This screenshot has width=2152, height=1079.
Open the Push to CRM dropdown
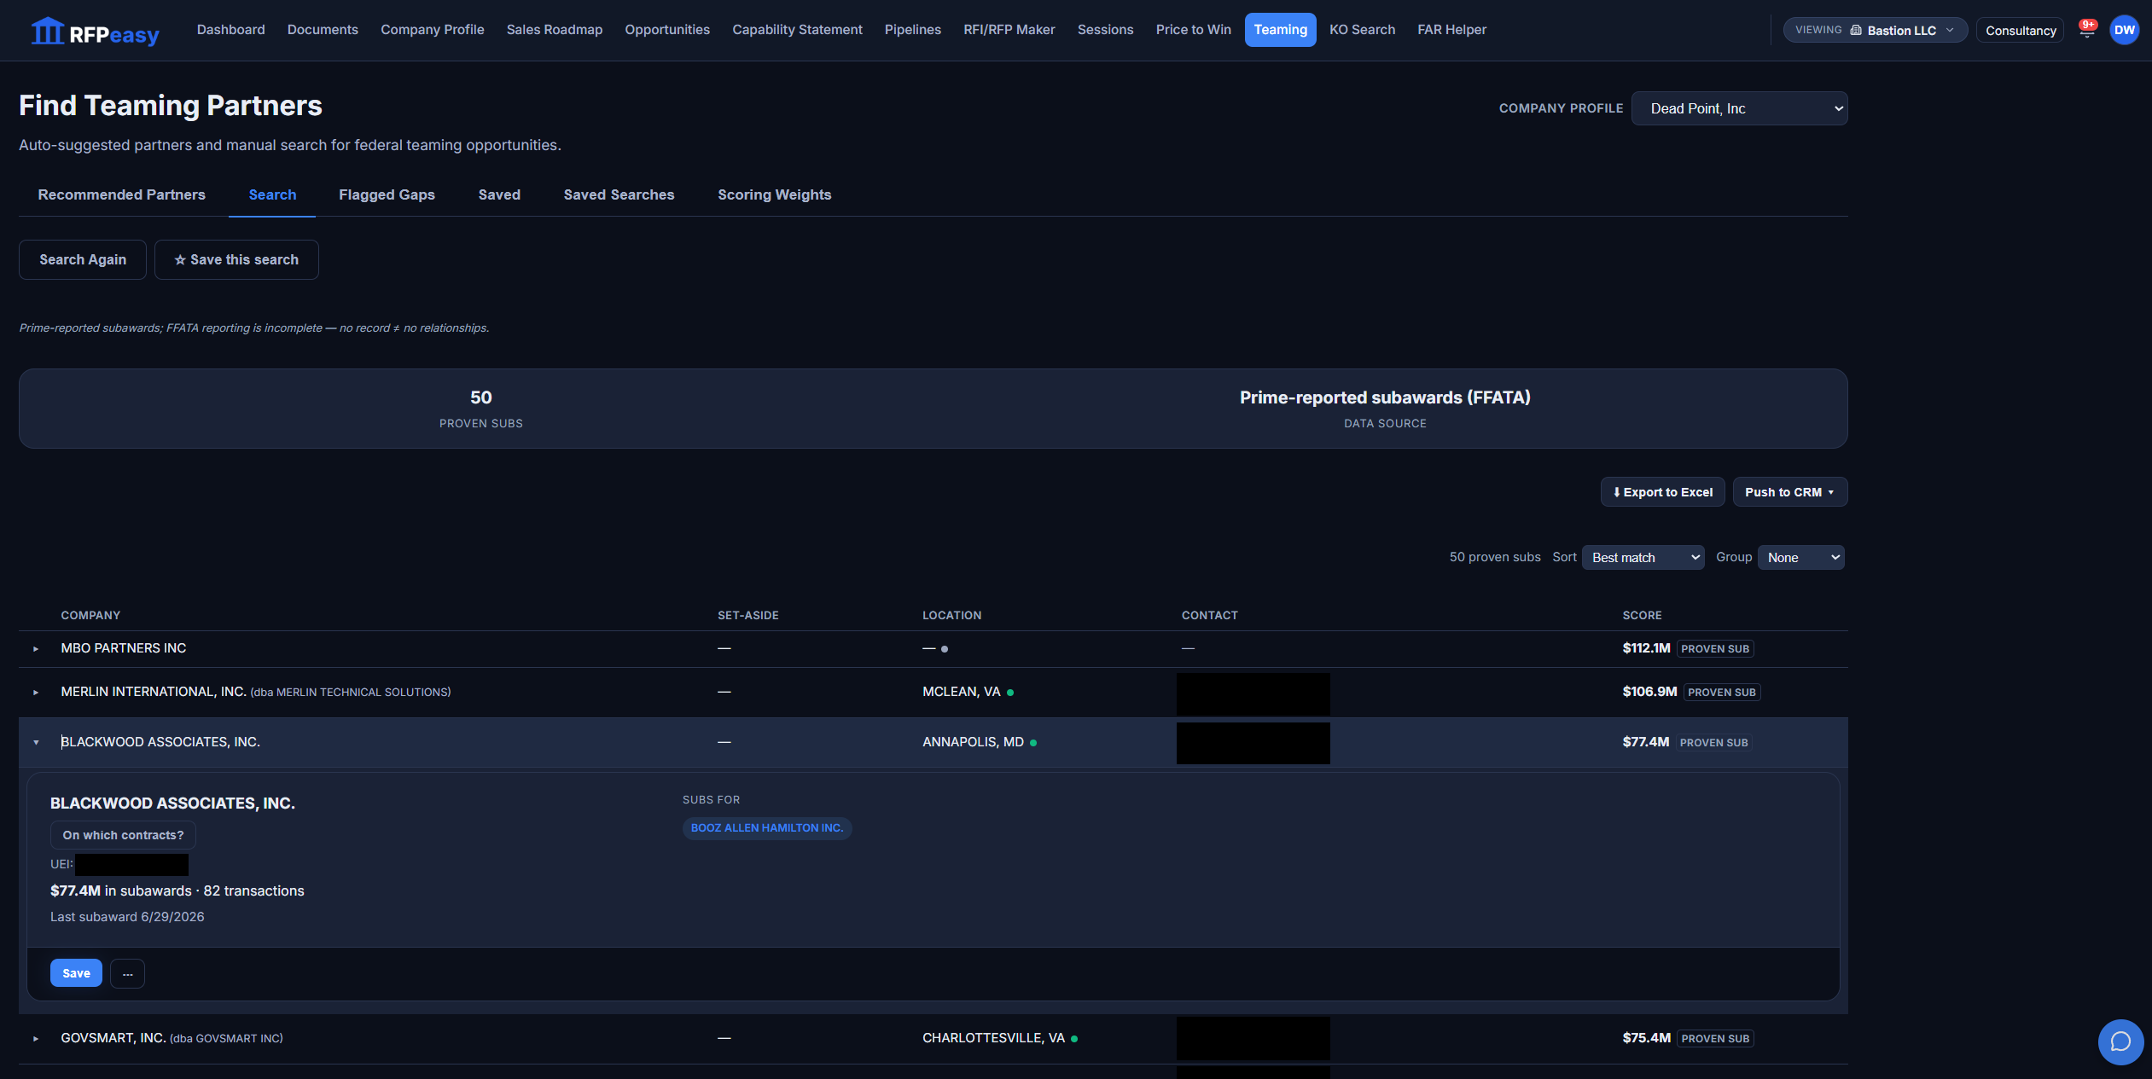point(1789,492)
